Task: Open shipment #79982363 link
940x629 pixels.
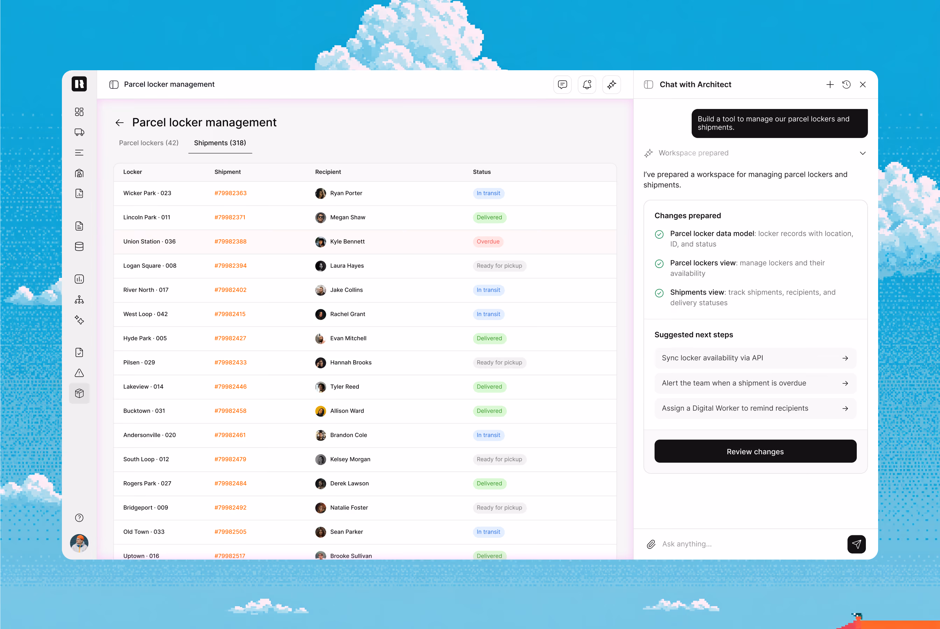Action: click(230, 193)
